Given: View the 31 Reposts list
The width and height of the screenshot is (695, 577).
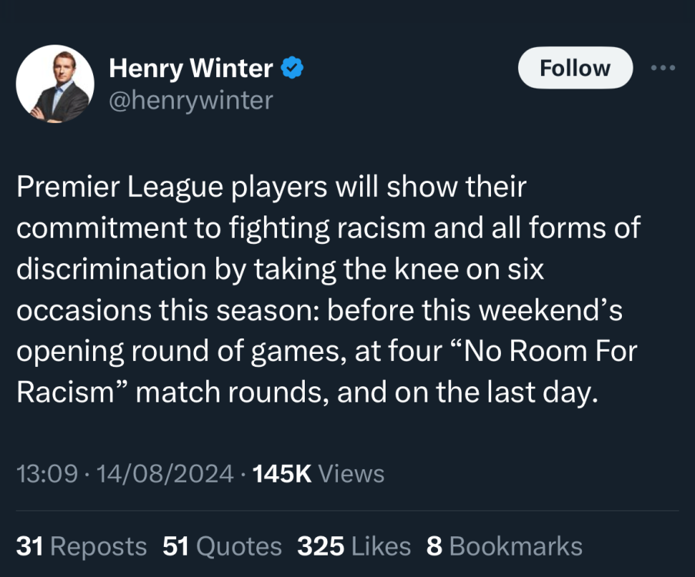Looking at the screenshot, I should 82,545.
